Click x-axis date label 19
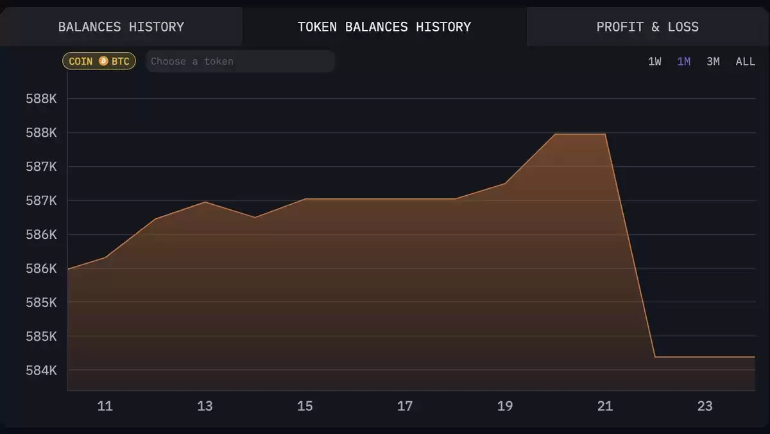The image size is (770, 434). (505, 406)
